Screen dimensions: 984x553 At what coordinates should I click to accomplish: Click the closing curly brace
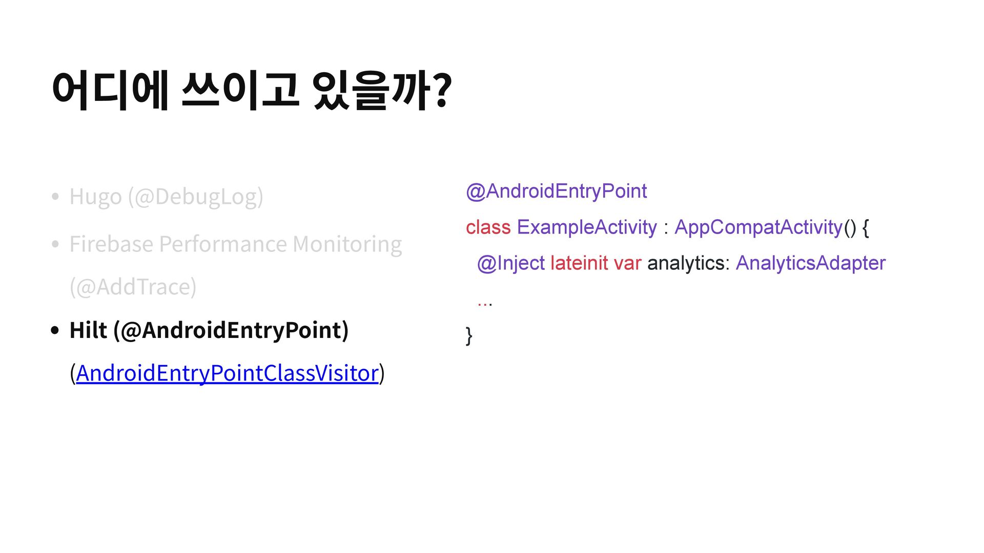pos(469,336)
